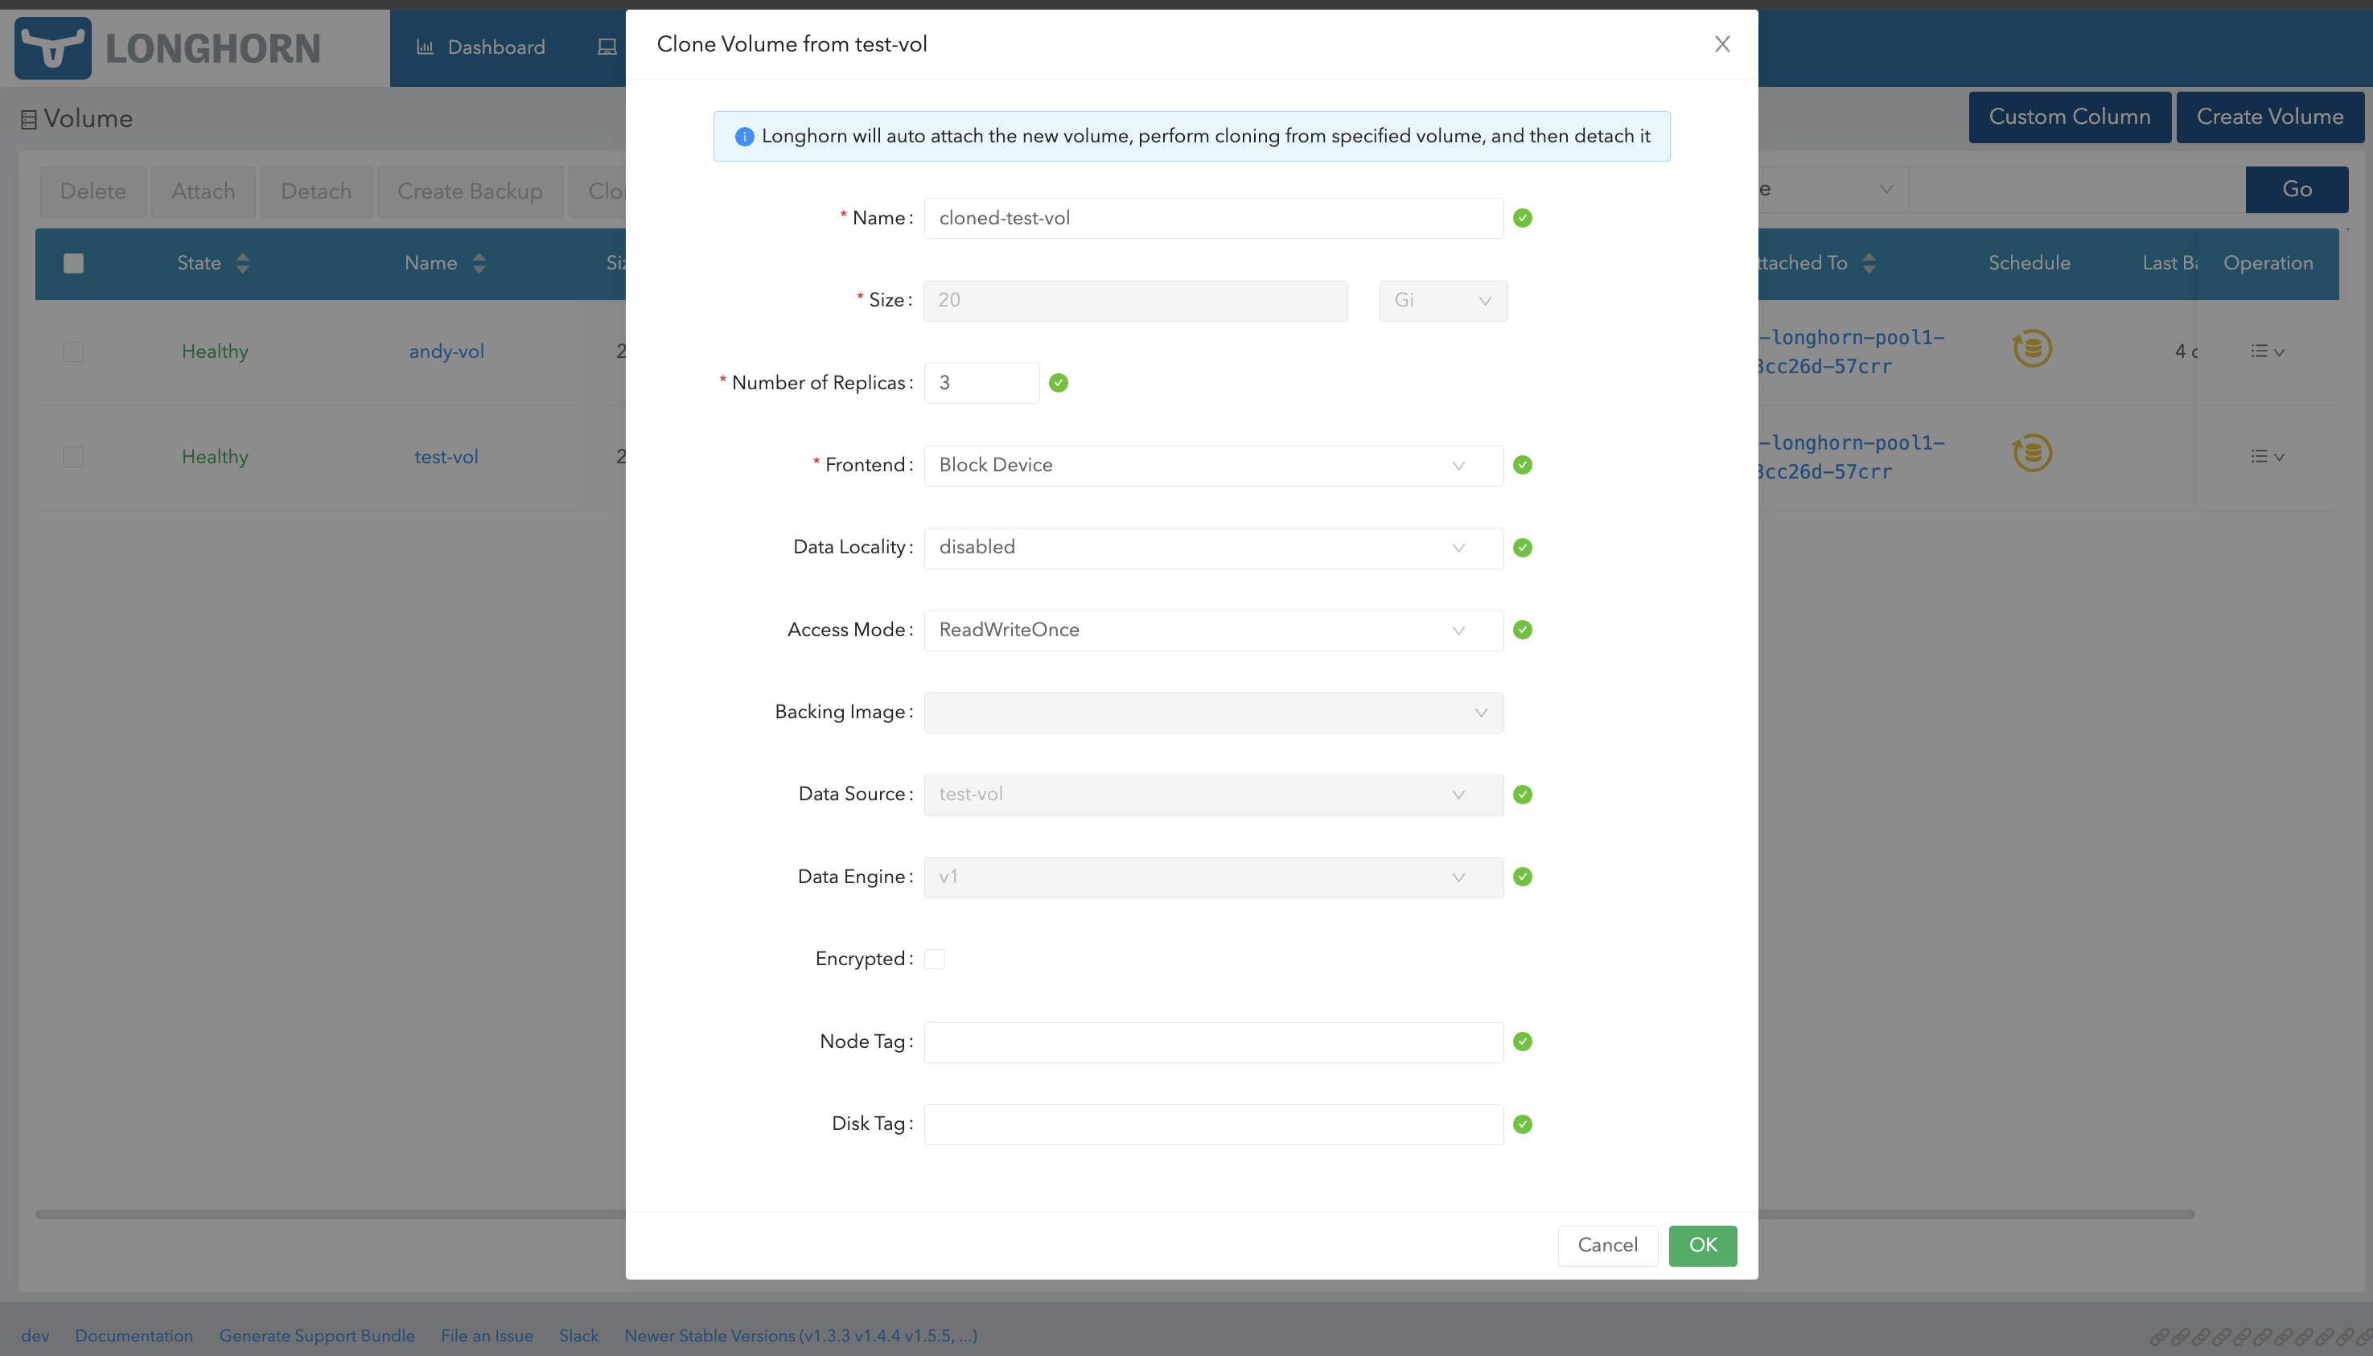Viewport: 2373px width, 1356px height.
Task: Click recurring schedule icon for test-vol
Action: [2032, 454]
